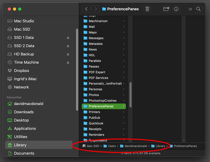Expand Printers folder chevron
Screen dimensions: 210x162
click(124, 112)
